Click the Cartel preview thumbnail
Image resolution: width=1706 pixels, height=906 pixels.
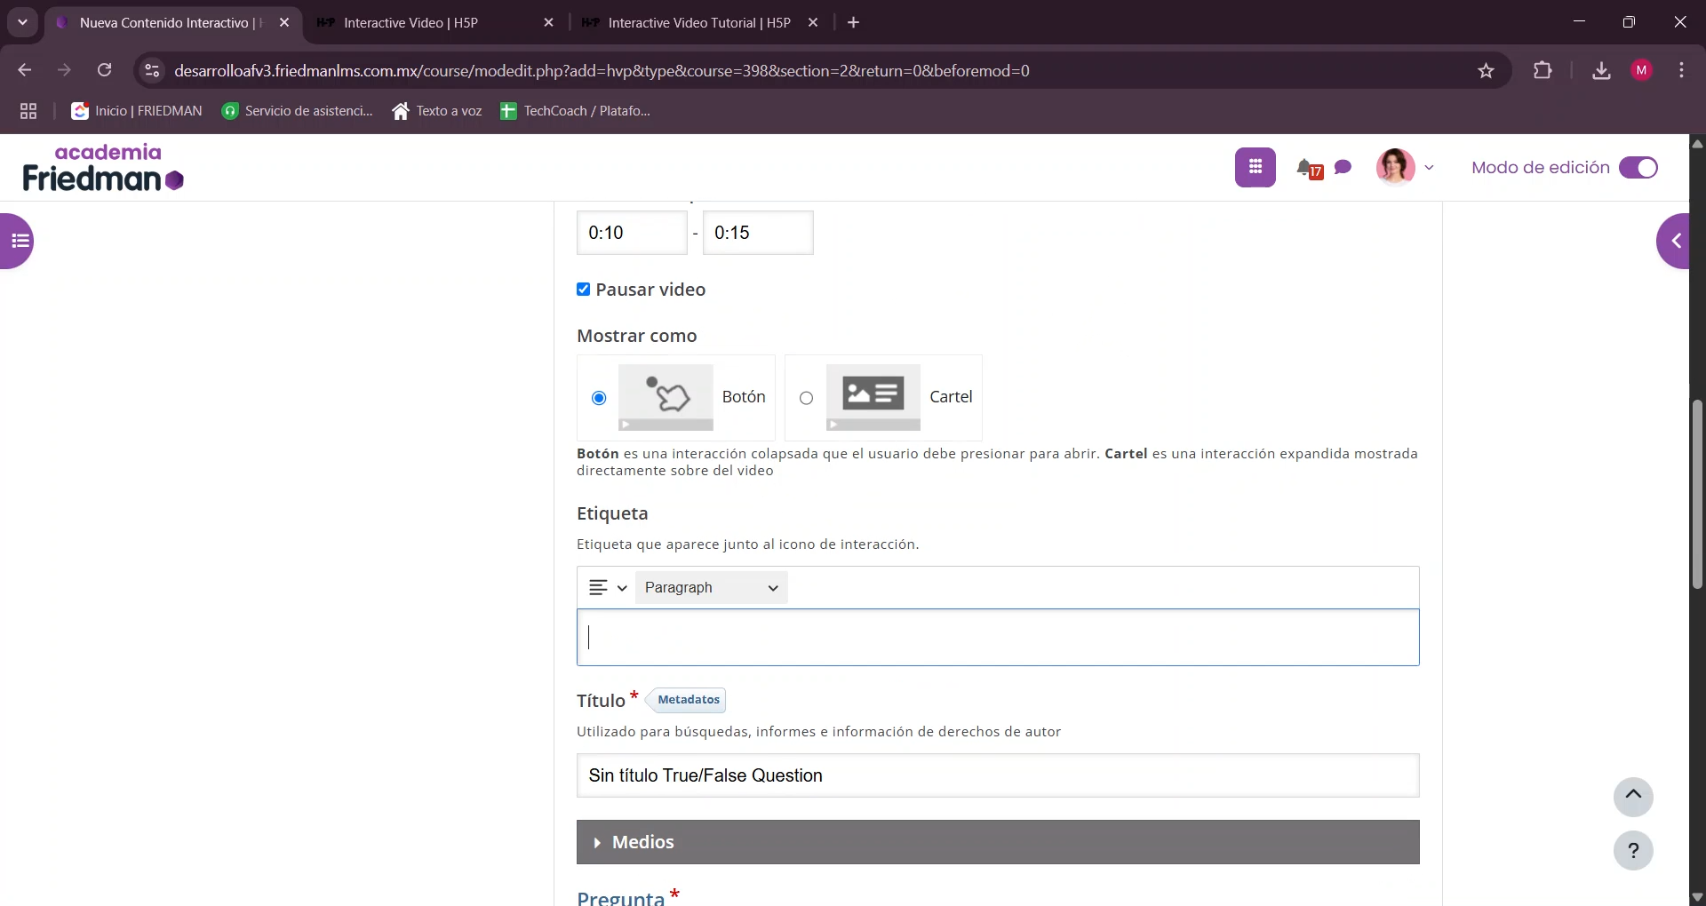[873, 397]
